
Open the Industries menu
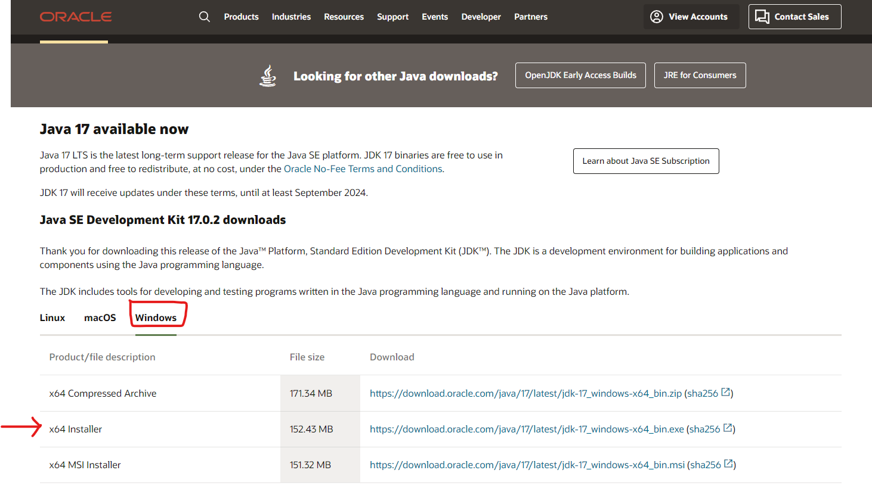point(291,17)
